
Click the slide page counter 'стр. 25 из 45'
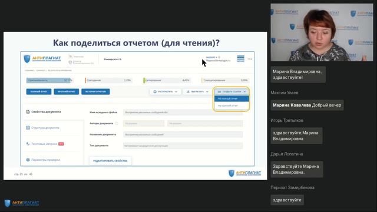tap(23, 174)
